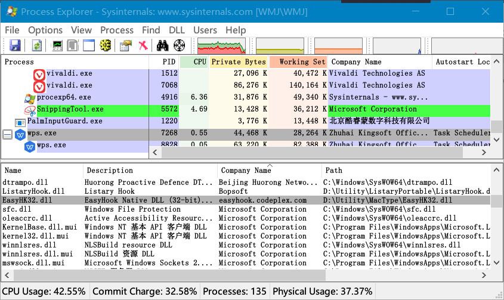Sort by Private Bytes column header
The height and width of the screenshot is (300, 504).
pos(239,62)
